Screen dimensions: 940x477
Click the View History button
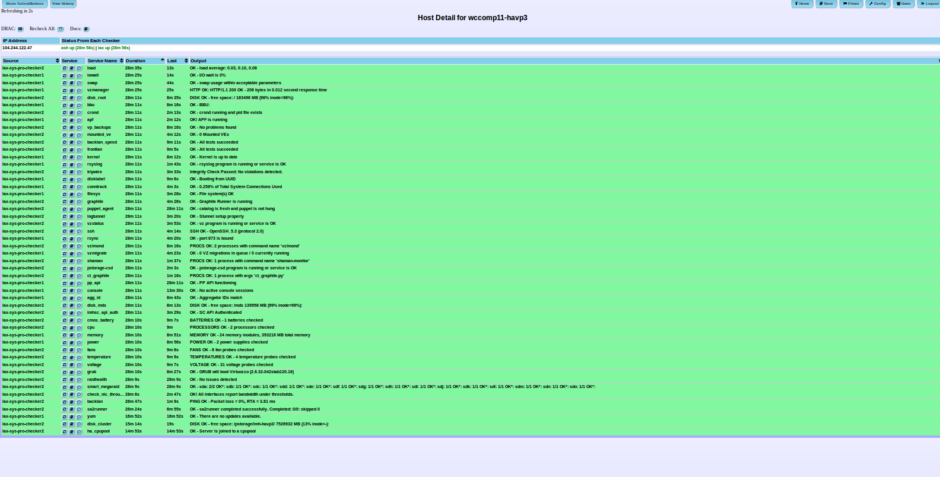63,4
